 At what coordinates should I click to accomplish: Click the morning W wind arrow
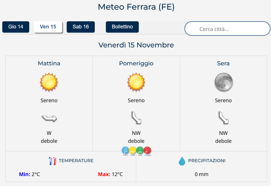[x=49, y=118]
